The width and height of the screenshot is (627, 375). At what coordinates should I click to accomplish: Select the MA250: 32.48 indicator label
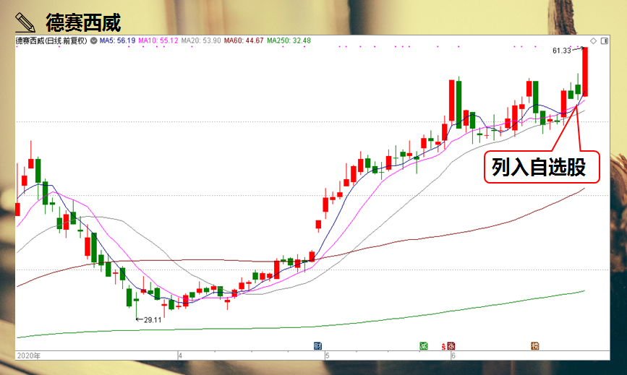[289, 40]
